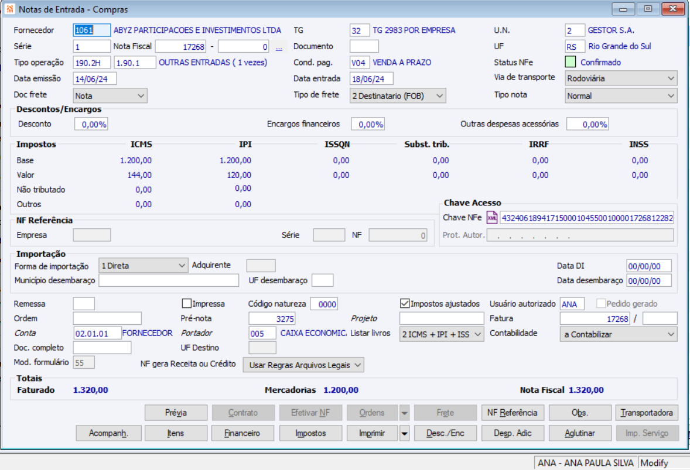Click the Portador code field
Viewport: 690px width, 470px height.
[262, 333]
